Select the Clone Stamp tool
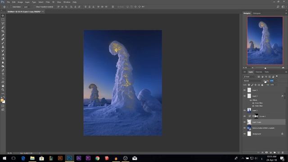Screen dimensions: 288x162 pos(3,47)
